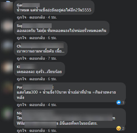Reply to Ki's comment
This screenshot has height=133, width=137.
click(x=37, y=79)
